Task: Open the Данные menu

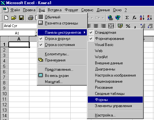Action: 103,10
